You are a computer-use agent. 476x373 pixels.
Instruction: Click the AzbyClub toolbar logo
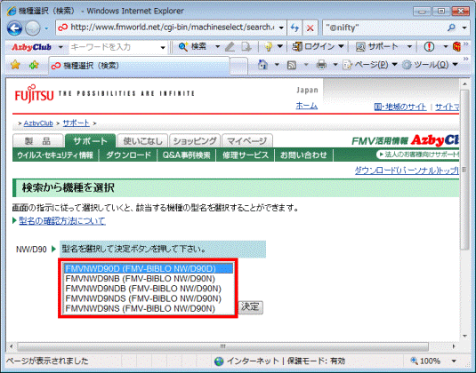pos(31,47)
